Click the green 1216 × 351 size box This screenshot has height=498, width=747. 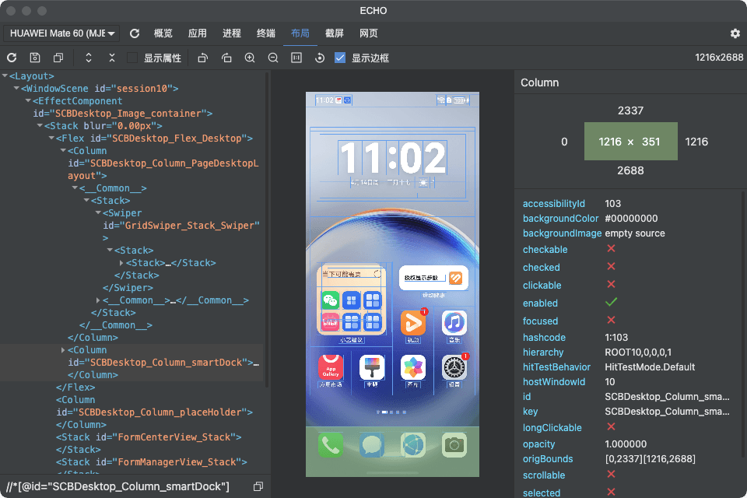[630, 142]
